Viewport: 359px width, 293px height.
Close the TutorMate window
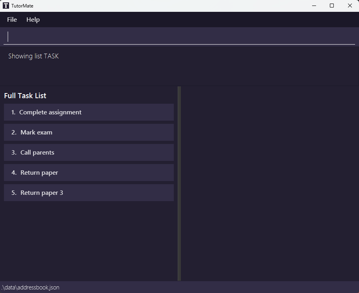350,6
